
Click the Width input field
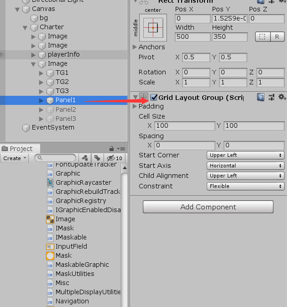coord(193,36)
